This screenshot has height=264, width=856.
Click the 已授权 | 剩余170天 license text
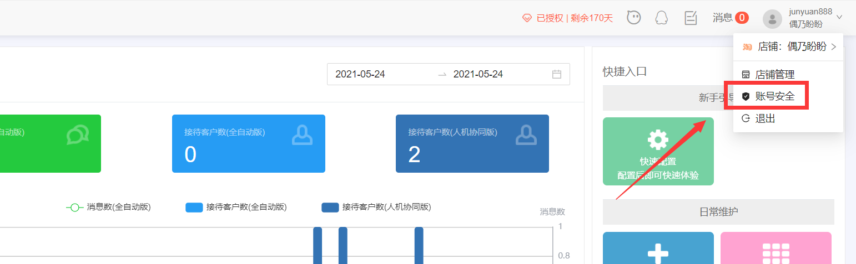[x=575, y=18]
